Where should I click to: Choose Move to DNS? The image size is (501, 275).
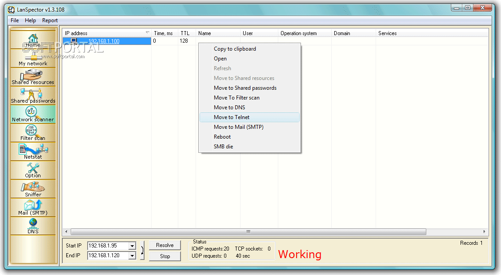249,108
